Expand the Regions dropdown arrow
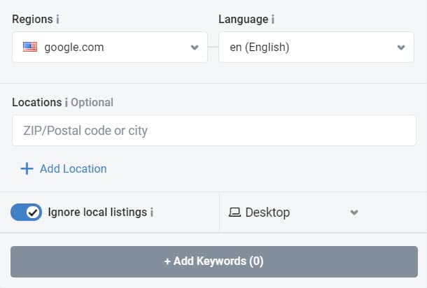 coord(195,48)
